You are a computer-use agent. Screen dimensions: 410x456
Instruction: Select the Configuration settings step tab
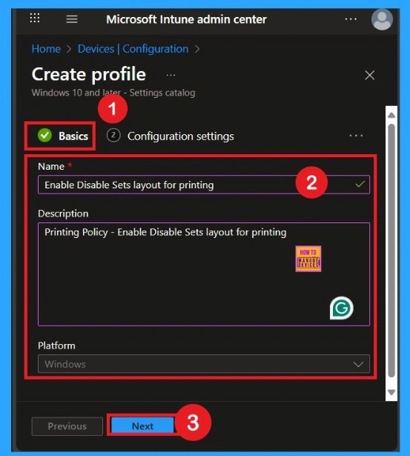coord(170,136)
